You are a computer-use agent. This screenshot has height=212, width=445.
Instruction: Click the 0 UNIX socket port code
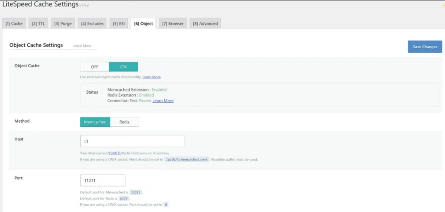click(166, 205)
